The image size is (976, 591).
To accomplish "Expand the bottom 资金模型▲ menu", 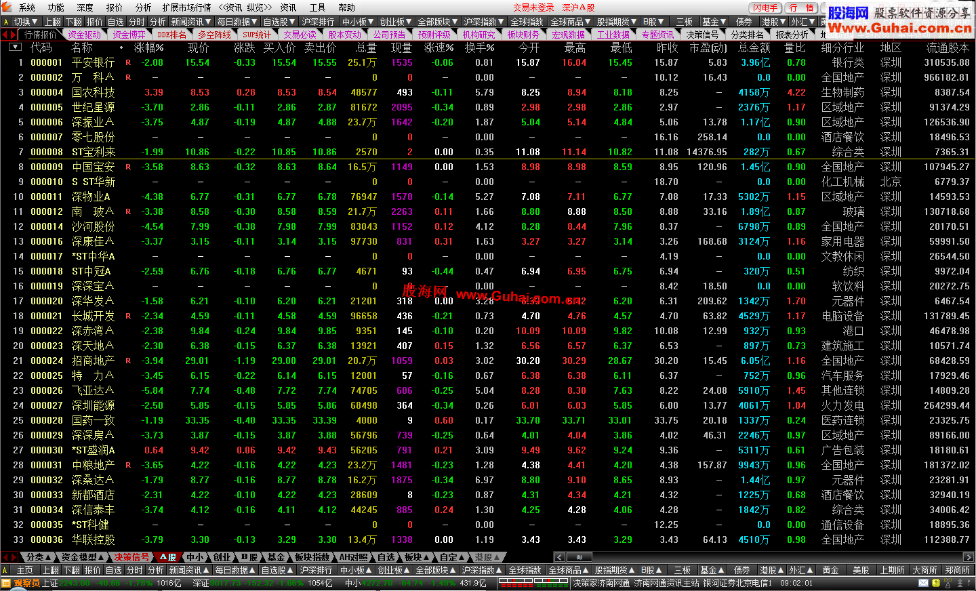I will pyautogui.click(x=83, y=557).
